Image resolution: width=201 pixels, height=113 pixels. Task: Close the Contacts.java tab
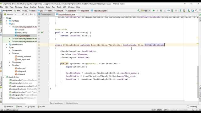click(53, 14)
